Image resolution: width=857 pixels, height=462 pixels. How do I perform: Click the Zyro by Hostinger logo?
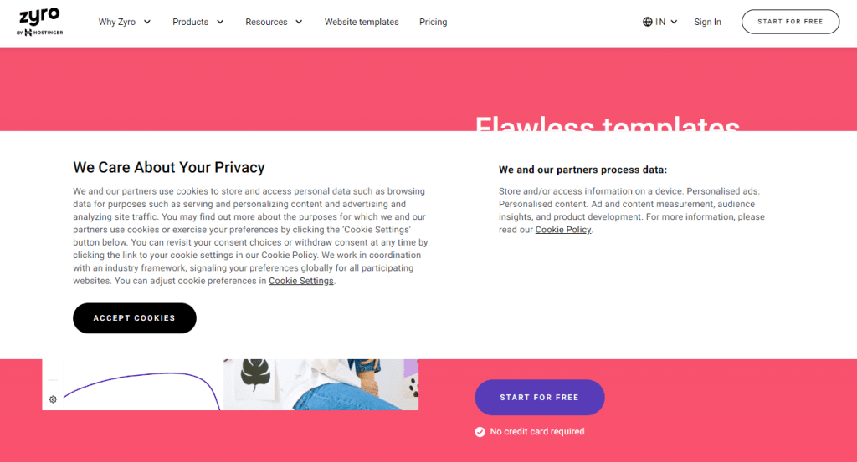(39, 22)
